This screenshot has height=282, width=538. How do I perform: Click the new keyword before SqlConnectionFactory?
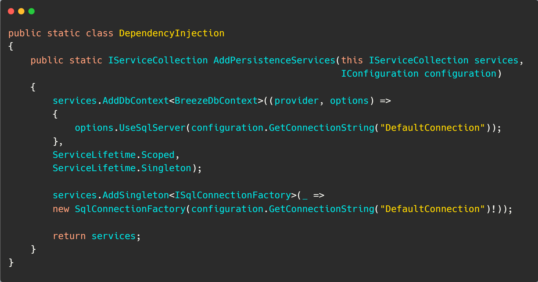[61, 209]
